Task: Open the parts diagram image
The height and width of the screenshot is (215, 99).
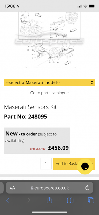Action: 49,40
